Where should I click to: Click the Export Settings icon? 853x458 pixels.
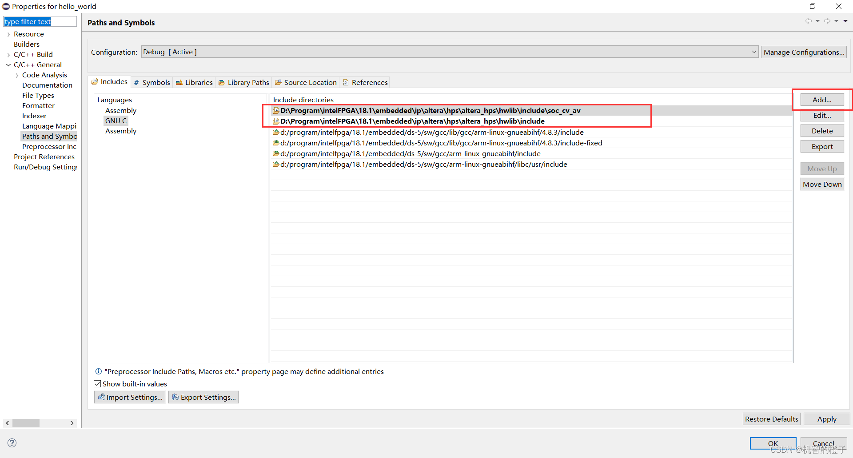[175, 397]
